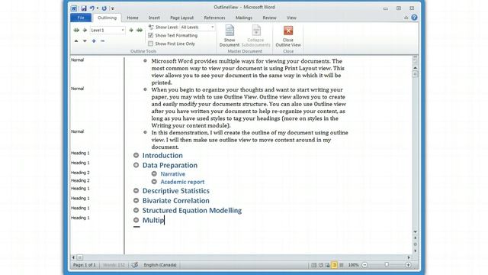488x275 pixels.
Task: Select the Outlining tab
Action: click(x=107, y=18)
